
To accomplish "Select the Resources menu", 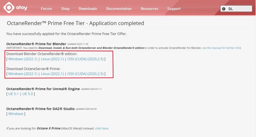I will click(x=149, y=9).
